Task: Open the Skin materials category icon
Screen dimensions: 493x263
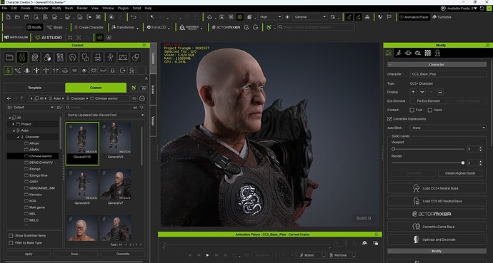Action: point(47,57)
